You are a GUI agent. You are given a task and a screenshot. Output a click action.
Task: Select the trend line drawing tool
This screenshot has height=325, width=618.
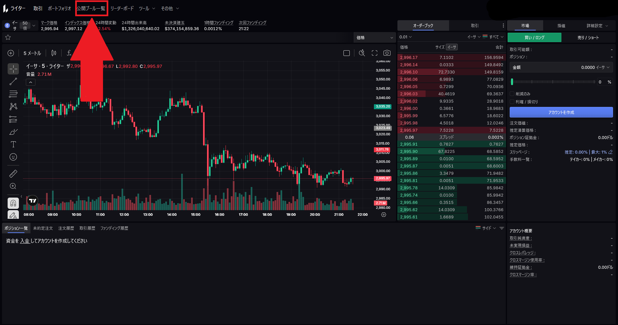pyautogui.click(x=13, y=81)
